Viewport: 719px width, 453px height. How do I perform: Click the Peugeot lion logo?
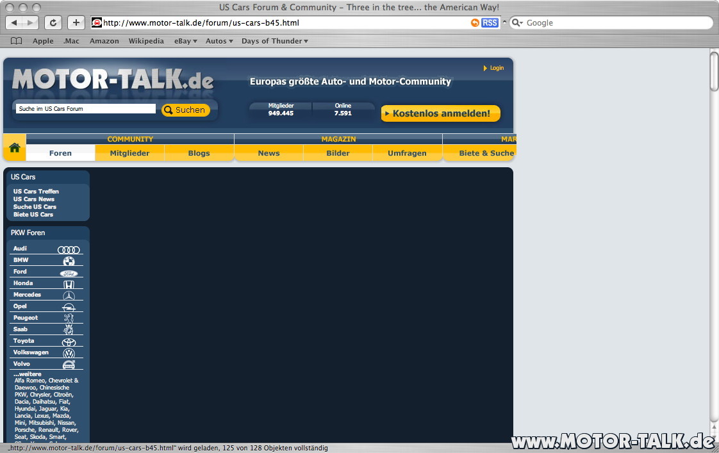(69, 318)
